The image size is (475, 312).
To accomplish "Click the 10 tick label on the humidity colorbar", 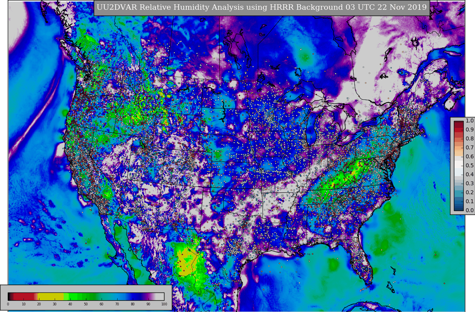I will [23, 304].
